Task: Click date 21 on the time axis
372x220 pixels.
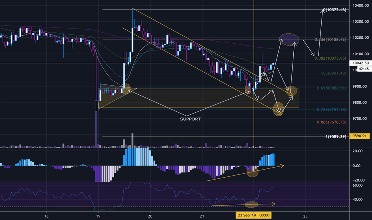Action: [202, 216]
